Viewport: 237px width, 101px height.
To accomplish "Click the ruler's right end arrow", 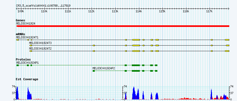I will (228, 9).
